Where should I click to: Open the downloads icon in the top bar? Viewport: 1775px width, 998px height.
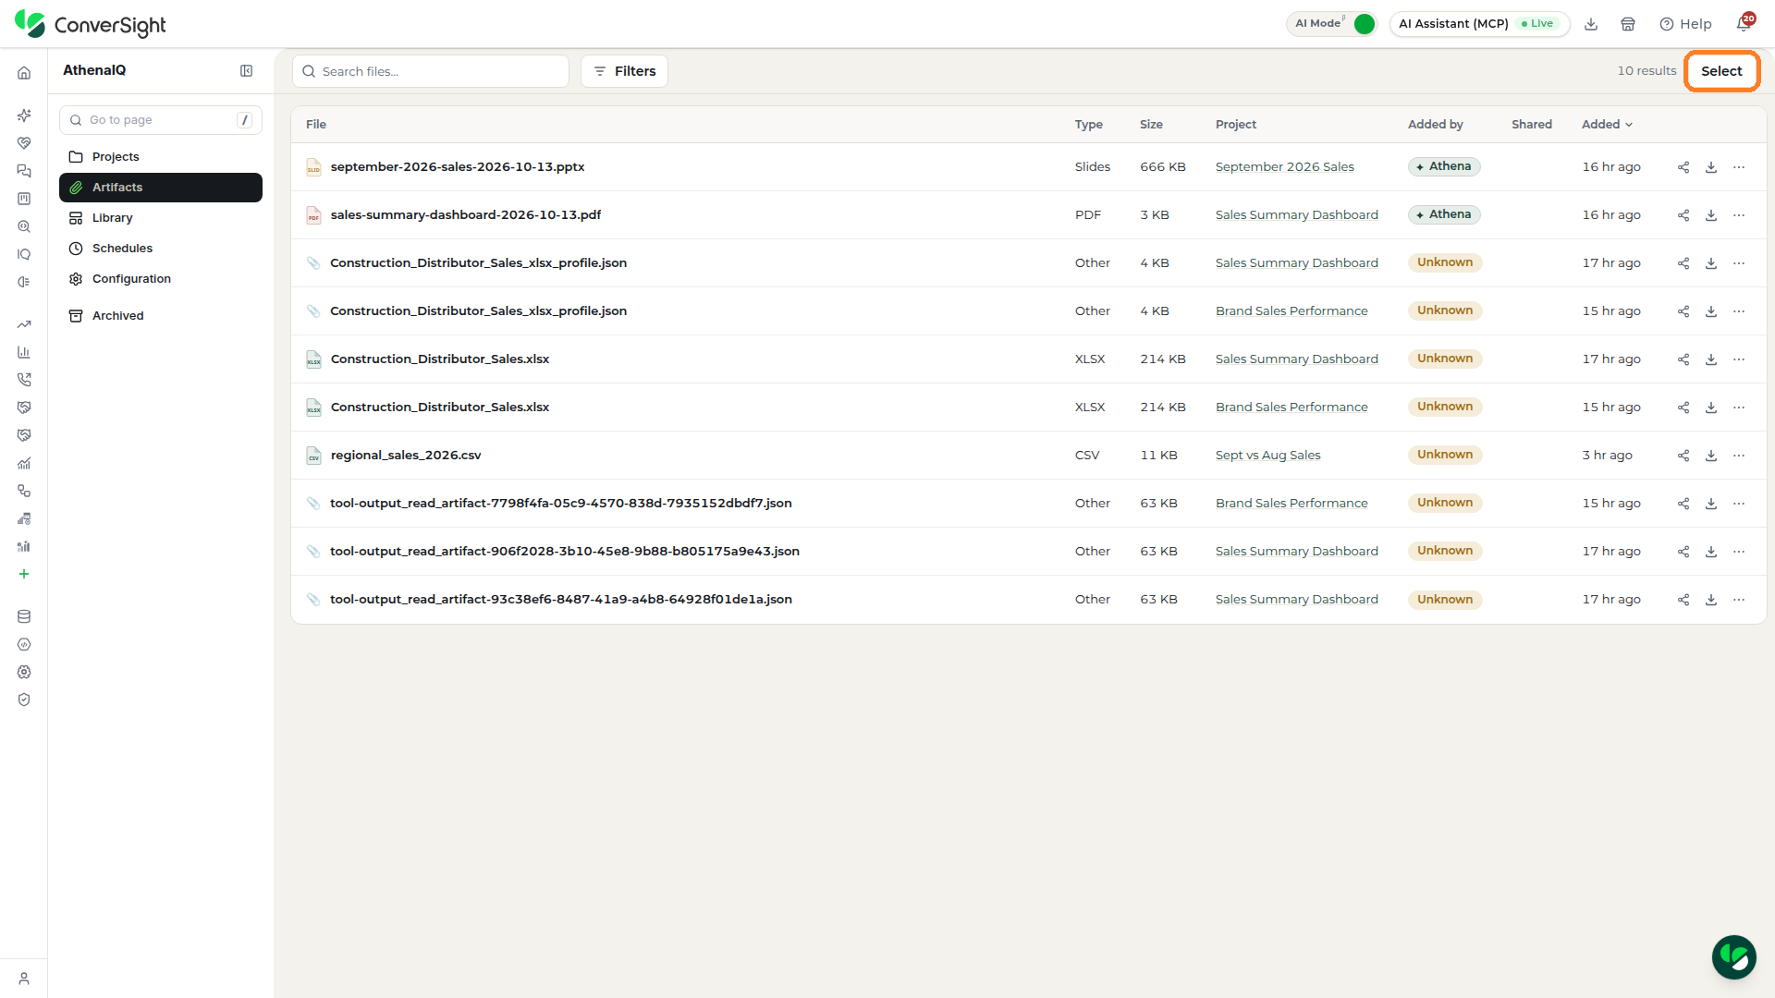[1591, 24]
